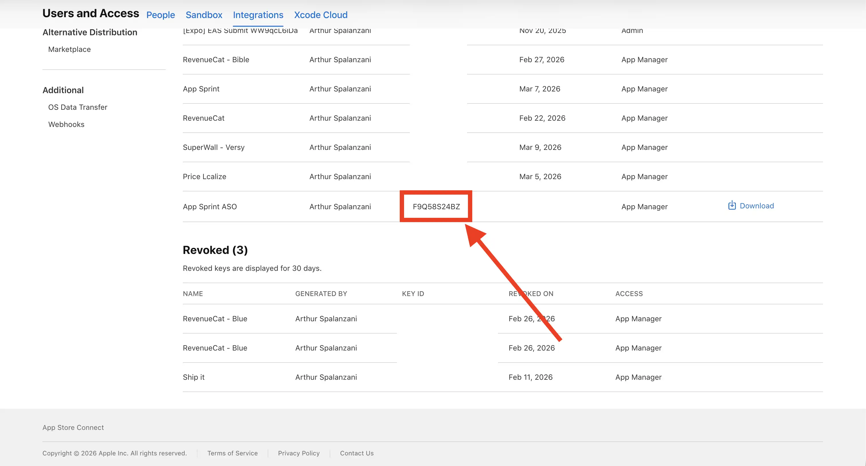This screenshot has width=866, height=466.
Task: Open Marketplace in the sidebar
Action: tap(69, 49)
